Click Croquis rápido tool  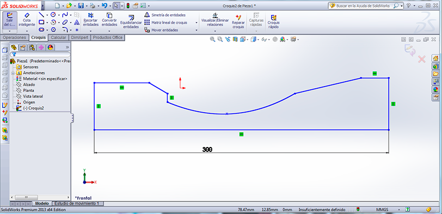273,21
